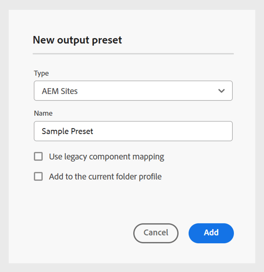Image resolution: width=264 pixels, height=272 pixels.
Task: Click the chevron arrow in Type dropdown
Action: (222, 91)
